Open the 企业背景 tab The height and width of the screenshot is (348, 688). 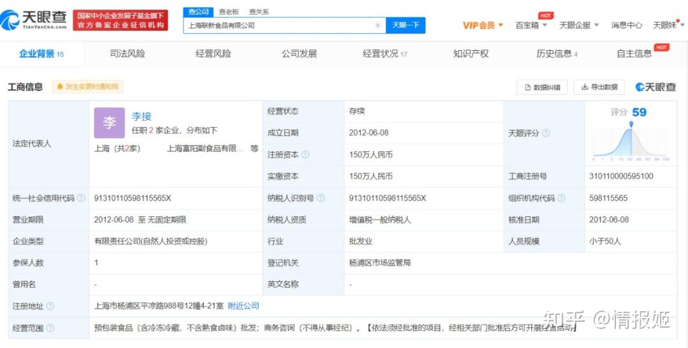[x=41, y=54]
